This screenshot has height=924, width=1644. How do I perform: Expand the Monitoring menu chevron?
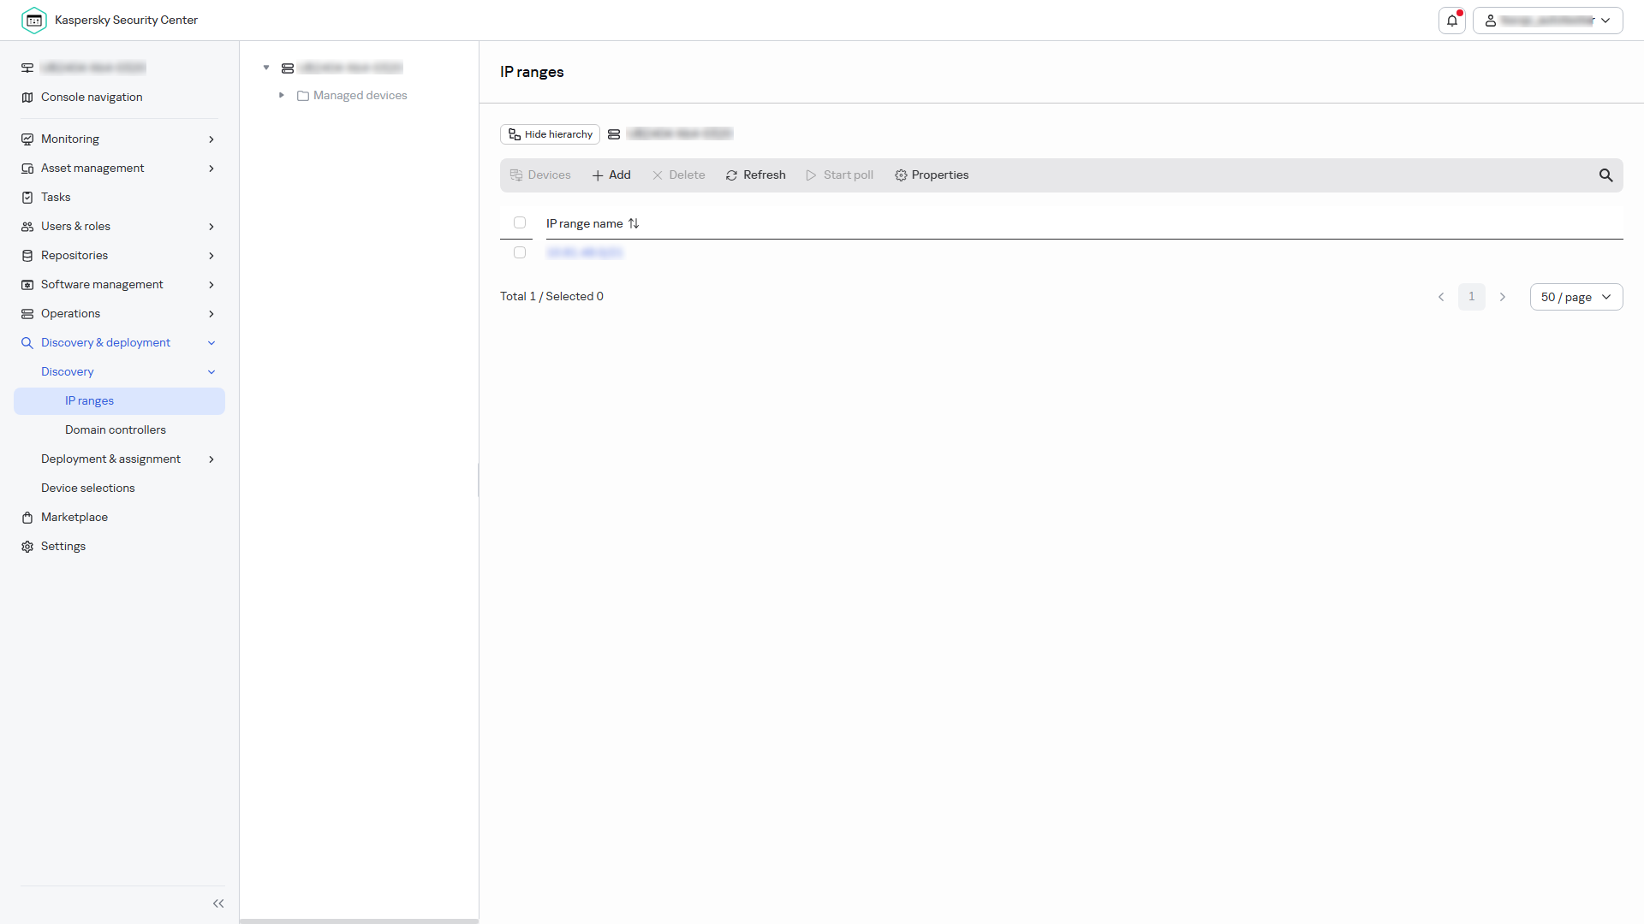(x=211, y=139)
